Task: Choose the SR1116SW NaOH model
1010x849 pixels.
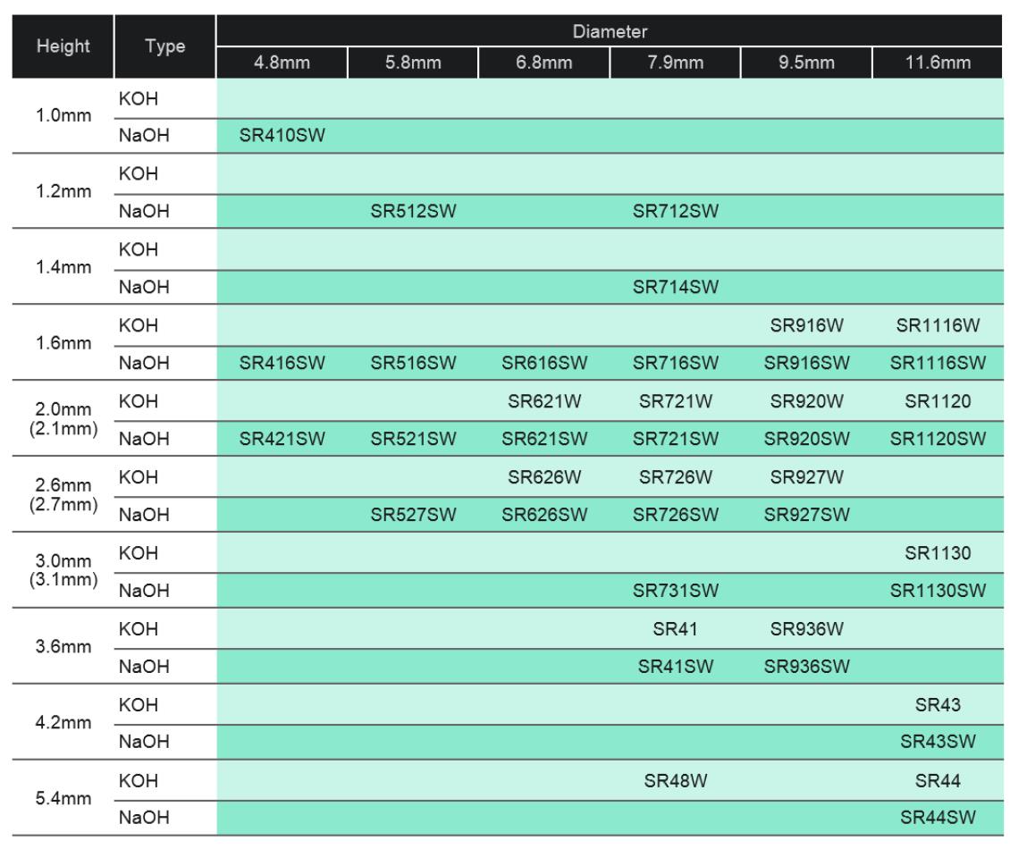Action: click(x=937, y=364)
